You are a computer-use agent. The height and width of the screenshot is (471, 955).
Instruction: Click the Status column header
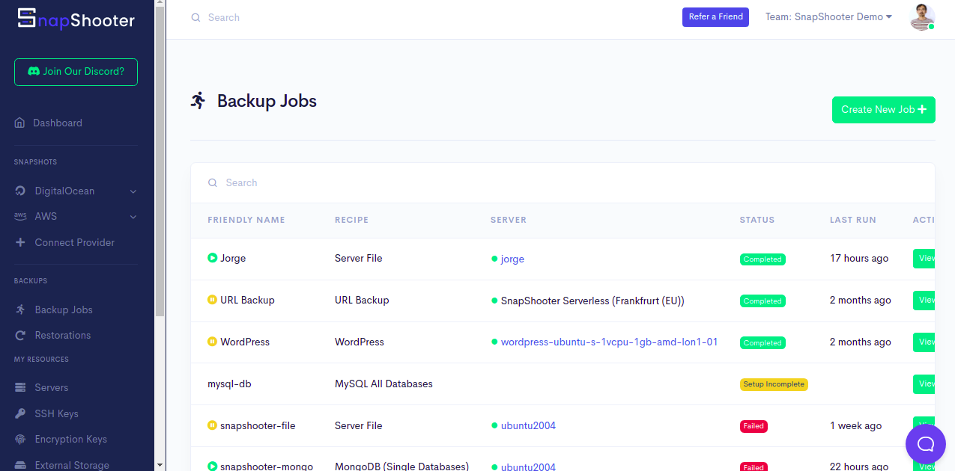757,220
